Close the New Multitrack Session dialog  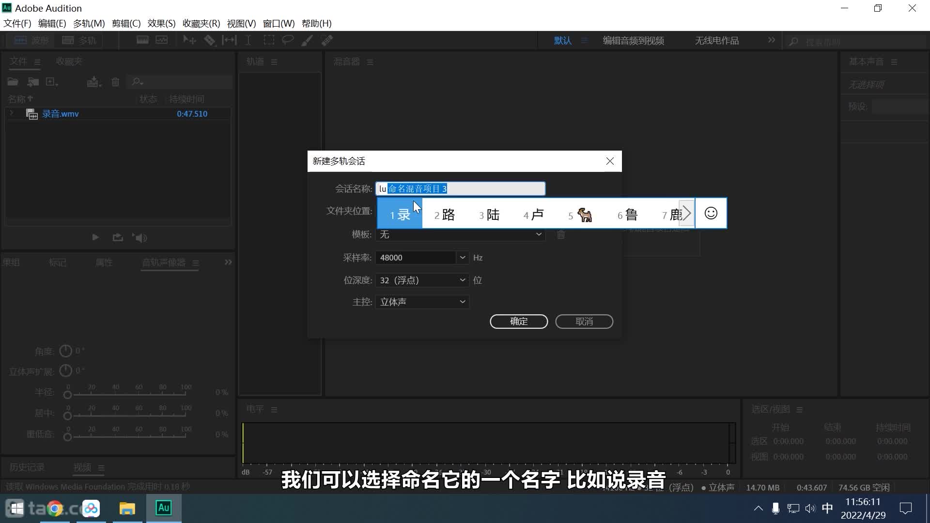point(610,161)
